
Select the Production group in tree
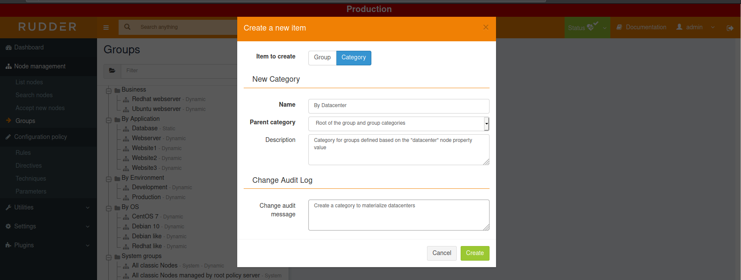tap(146, 197)
